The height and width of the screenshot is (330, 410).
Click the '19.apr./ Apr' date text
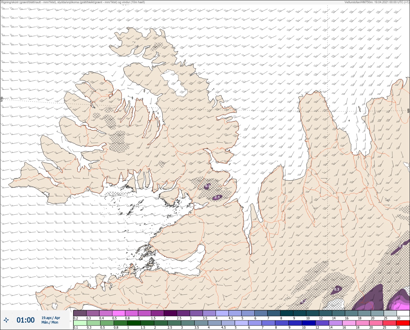tap(51, 318)
